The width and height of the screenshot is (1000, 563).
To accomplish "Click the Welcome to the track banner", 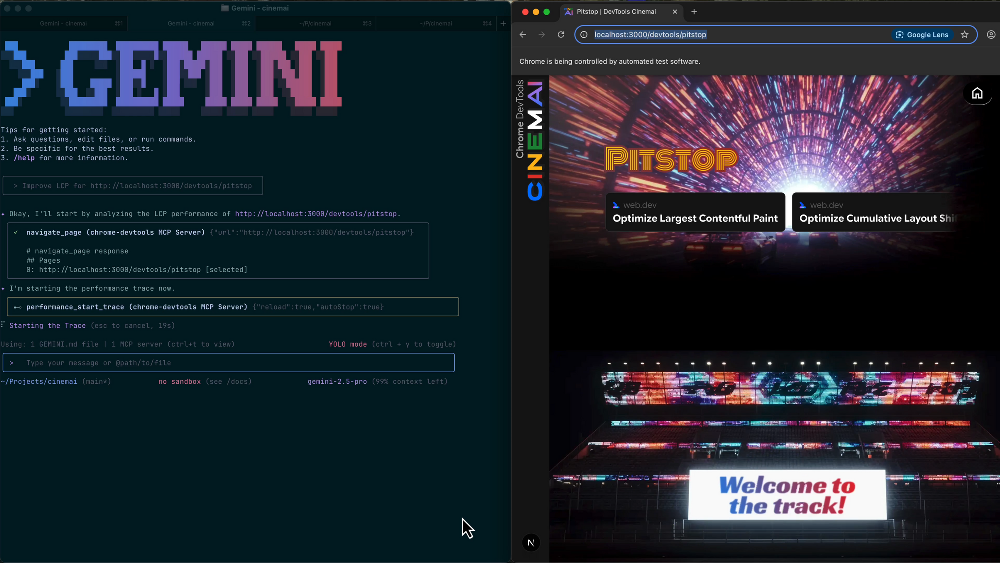I will (x=787, y=495).
